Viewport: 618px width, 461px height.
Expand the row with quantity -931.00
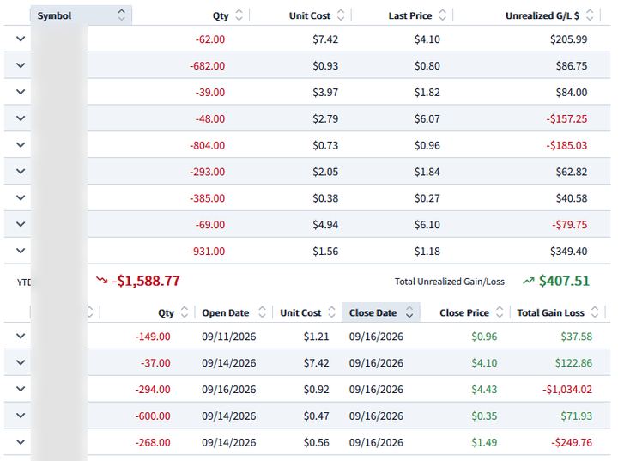click(x=21, y=251)
